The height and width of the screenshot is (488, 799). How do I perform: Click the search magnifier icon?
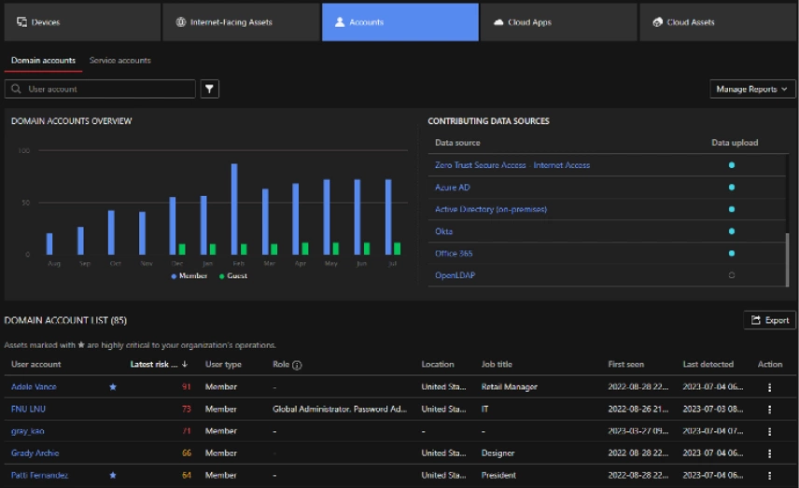(16, 89)
